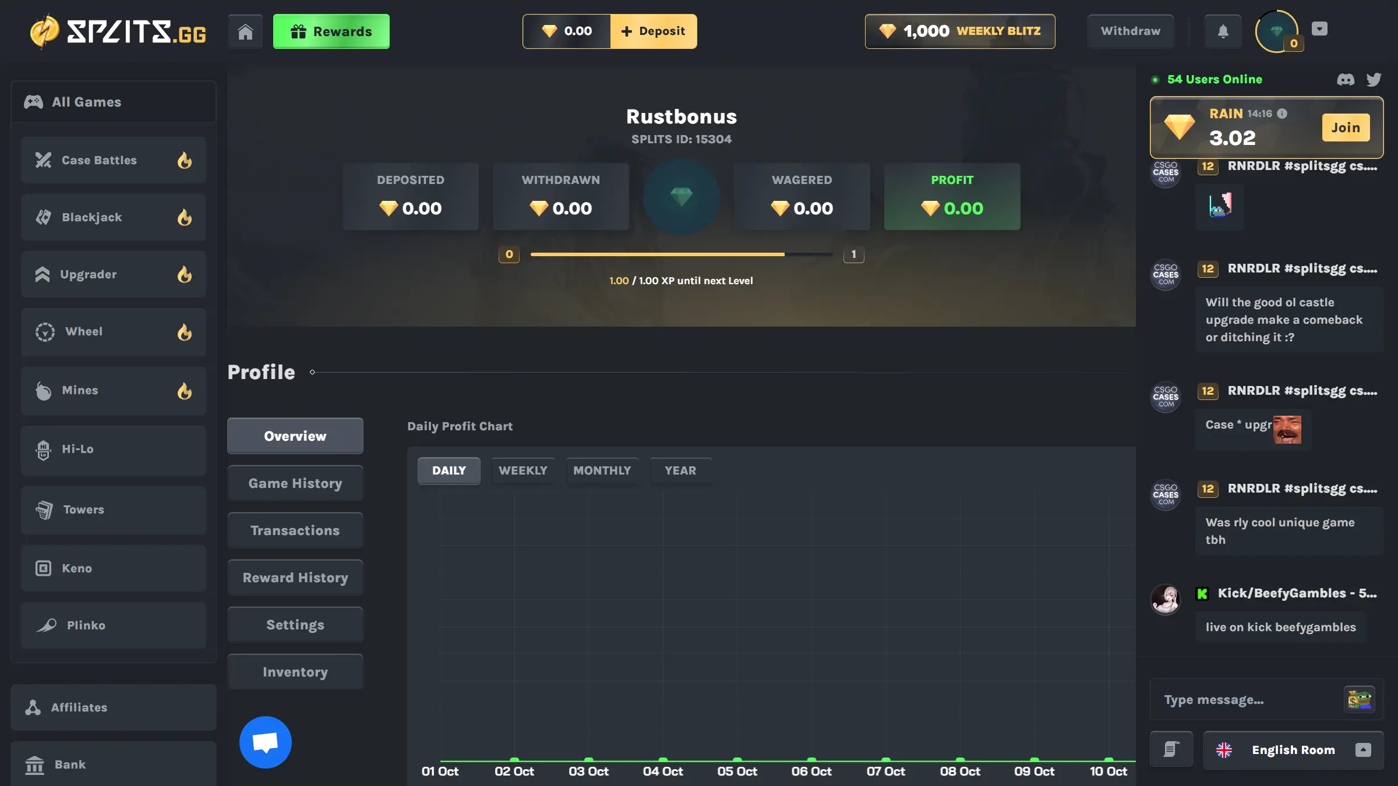Open Case Battles game
The image size is (1398, 786).
[x=114, y=160]
